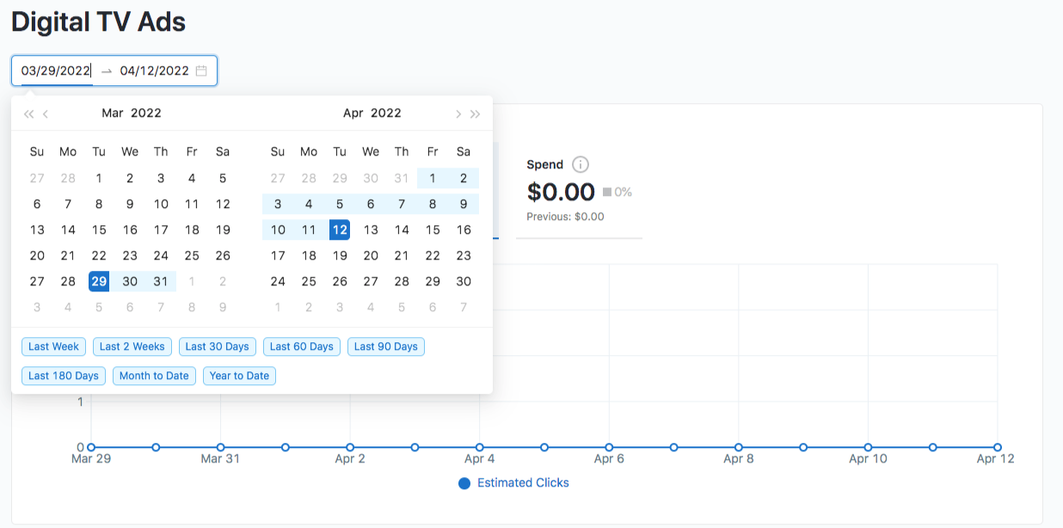
Task: Toggle the Estimated Clicks legend marker
Action: 464,483
